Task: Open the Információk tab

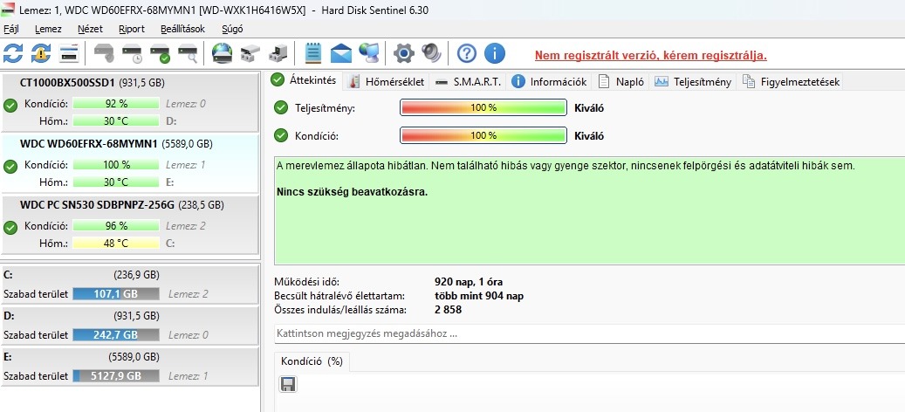Action: pyautogui.click(x=550, y=82)
